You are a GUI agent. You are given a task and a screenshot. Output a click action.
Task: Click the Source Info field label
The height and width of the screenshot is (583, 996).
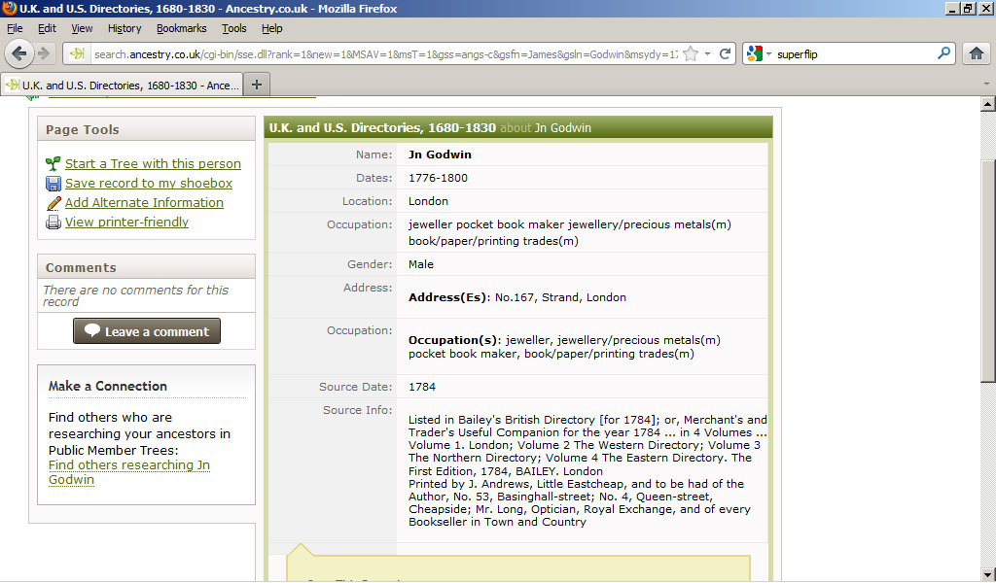358,410
